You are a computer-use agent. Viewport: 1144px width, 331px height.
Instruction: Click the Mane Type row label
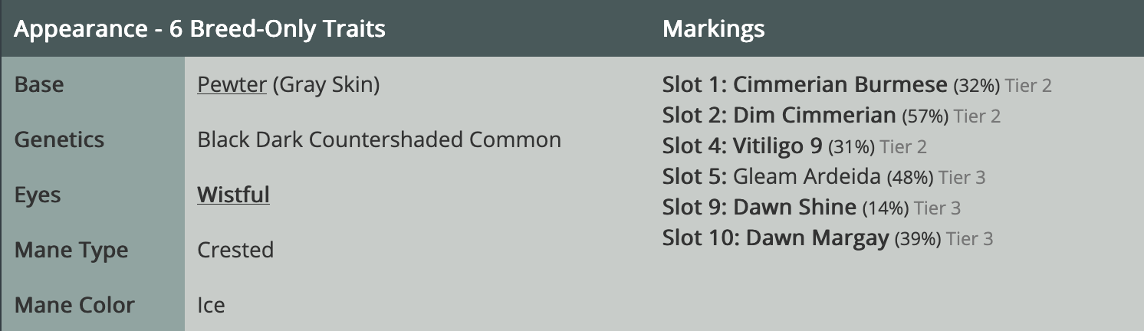71,250
